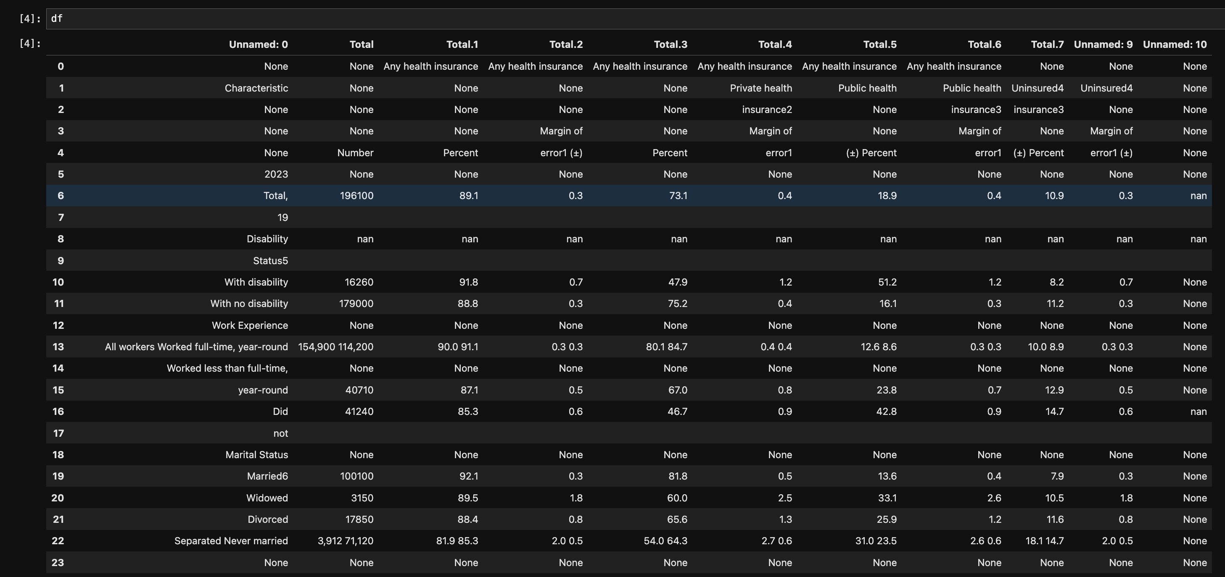Click the 42.8 value in row 16
1225x577 pixels.
click(887, 411)
